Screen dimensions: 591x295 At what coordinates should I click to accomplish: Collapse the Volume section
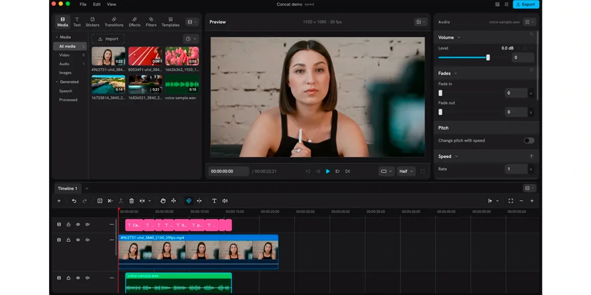(459, 38)
